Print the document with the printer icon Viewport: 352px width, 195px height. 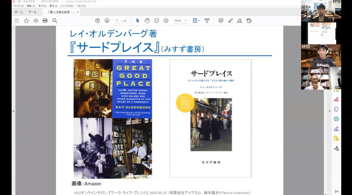[x=45, y=21]
